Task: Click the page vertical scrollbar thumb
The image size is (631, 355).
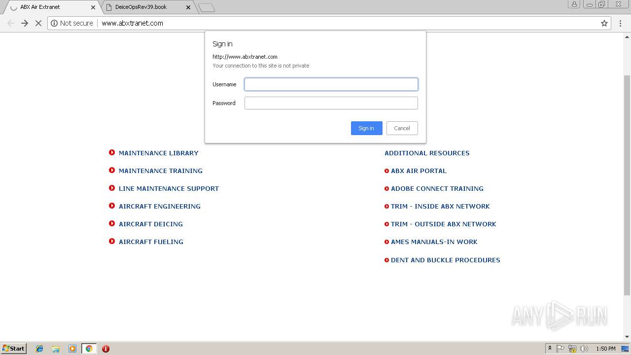Action: tap(627, 185)
